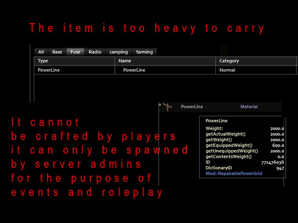Open the Base tab
Screen dimensions: 298x223
tap(57, 52)
